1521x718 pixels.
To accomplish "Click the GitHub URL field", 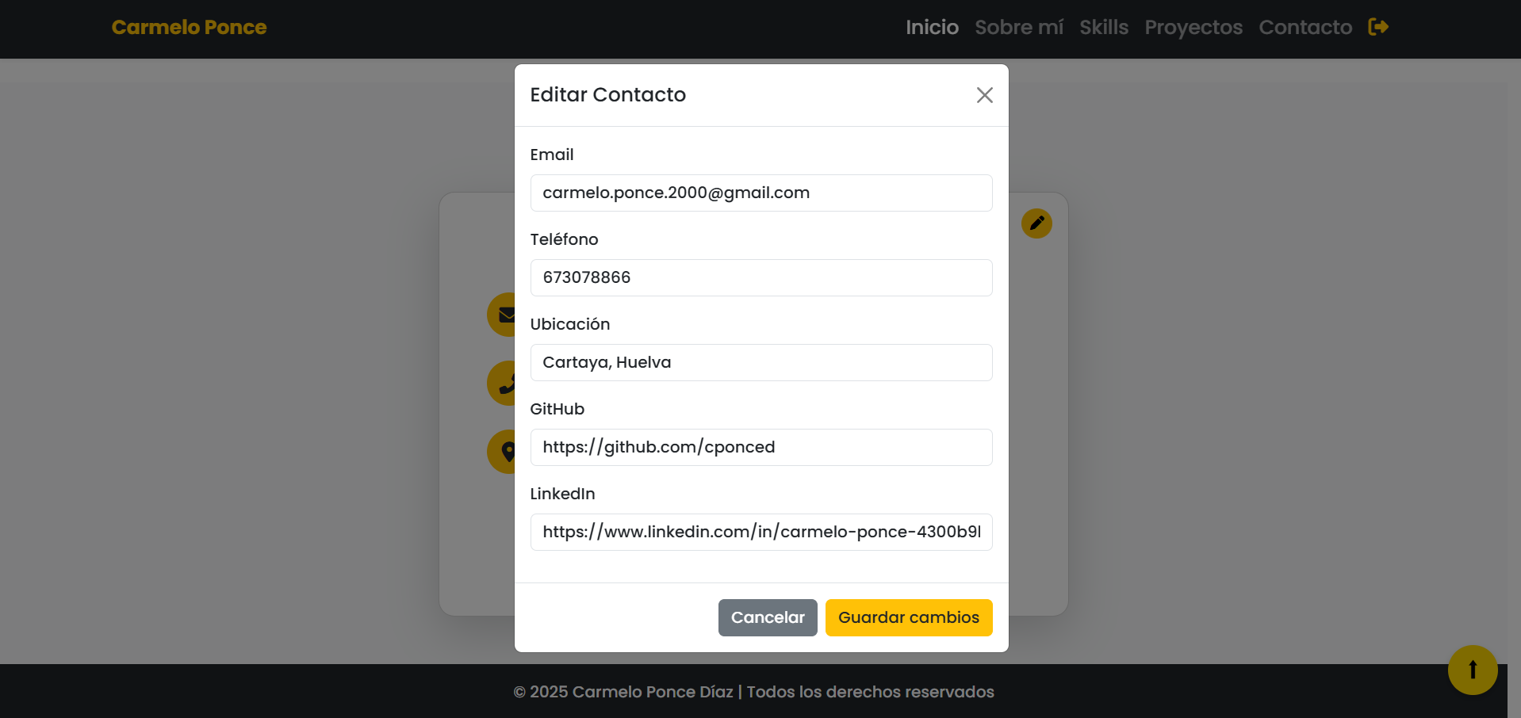I will coord(761,447).
